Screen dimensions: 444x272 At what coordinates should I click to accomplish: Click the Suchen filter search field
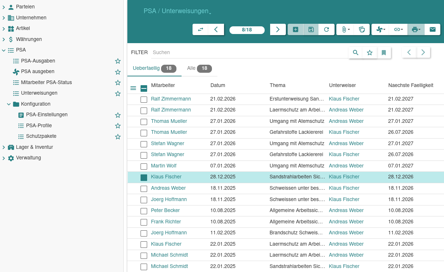[x=249, y=53]
